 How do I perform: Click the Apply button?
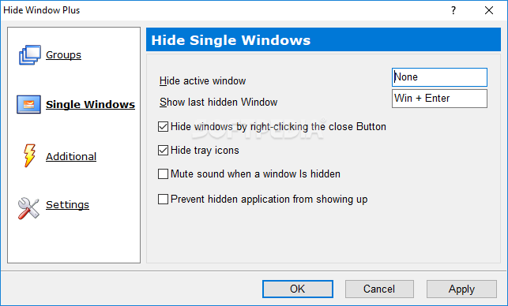pos(461,289)
